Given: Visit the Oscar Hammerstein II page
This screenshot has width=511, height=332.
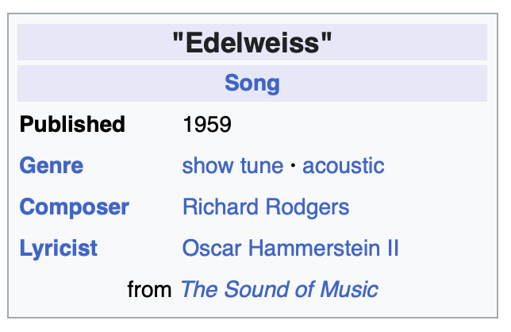Looking at the screenshot, I should coord(290,249).
